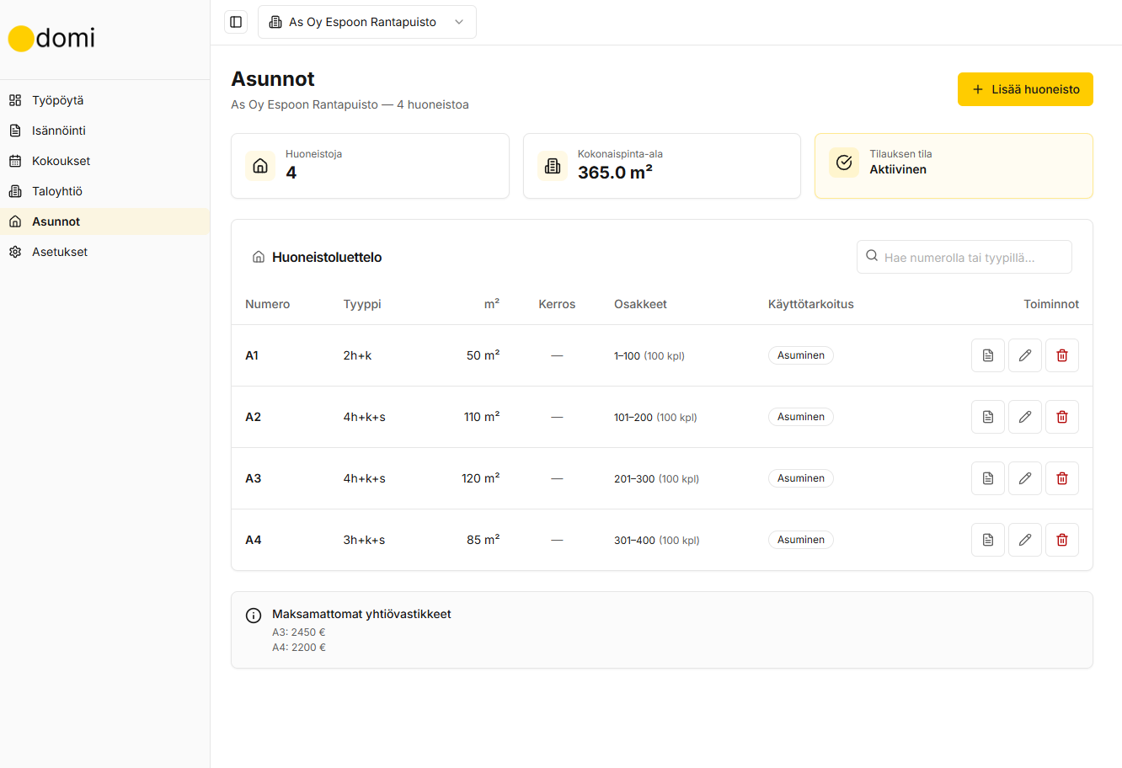The width and height of the screenshot is (1122, 768).
Task: Edit apartment A1 with the pencil icon
Action: coord(1025,355)
